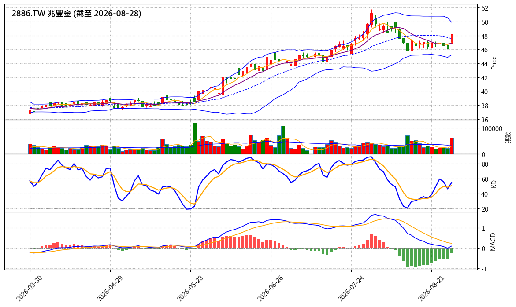Click the 42 price tick label

pos(485,78)
